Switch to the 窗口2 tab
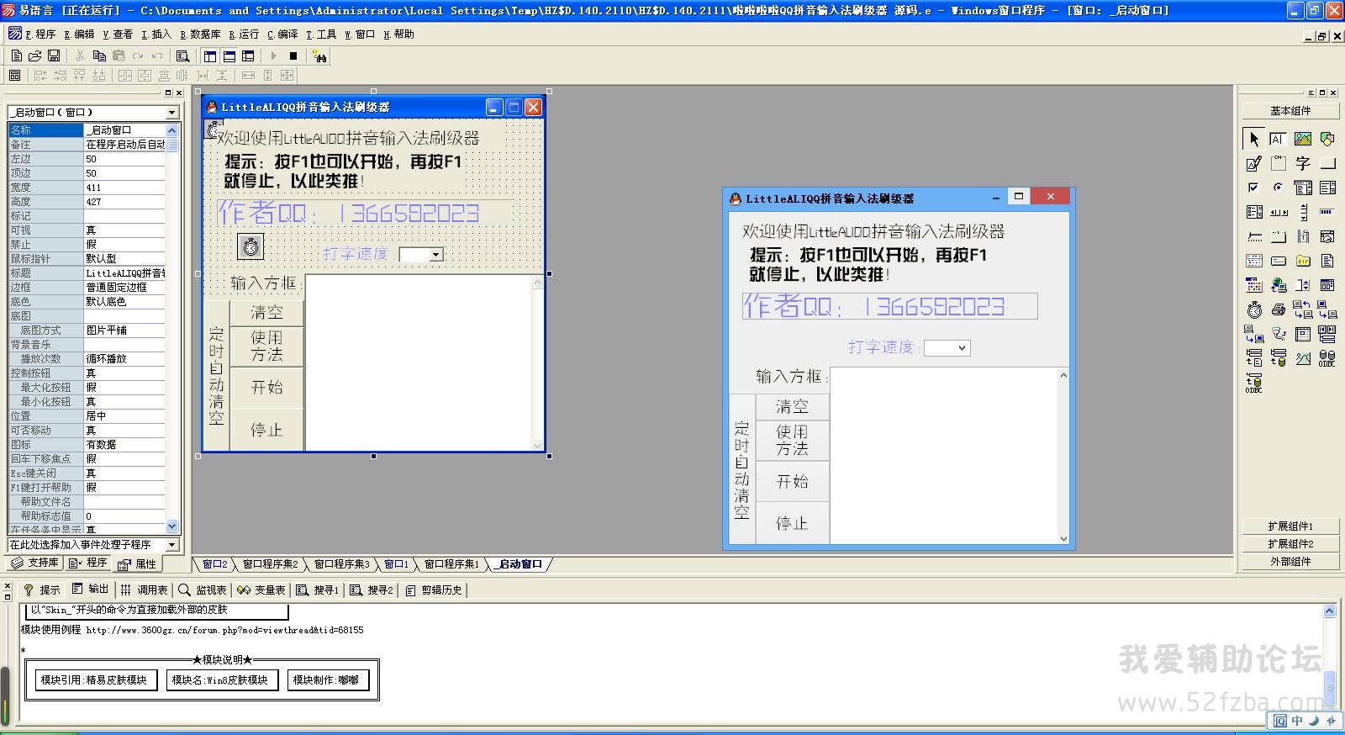Viewport: 1345px width, 735px height. point(214,564)
